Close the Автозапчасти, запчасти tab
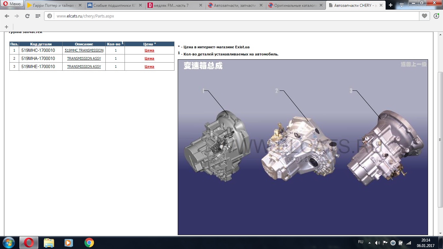Viewport: 443px width, 249px height. (x=261, y=6)
